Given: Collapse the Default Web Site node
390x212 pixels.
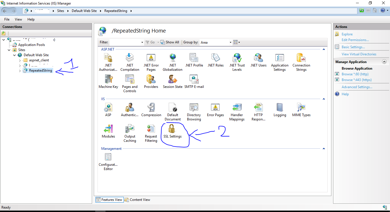Looking at the screenshot, I should [x=15, y=55].
